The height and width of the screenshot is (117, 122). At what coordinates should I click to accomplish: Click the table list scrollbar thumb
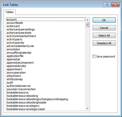click(87, 25)
